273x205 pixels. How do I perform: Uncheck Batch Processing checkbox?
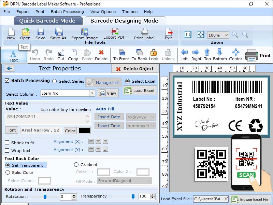tap(7, 81)
